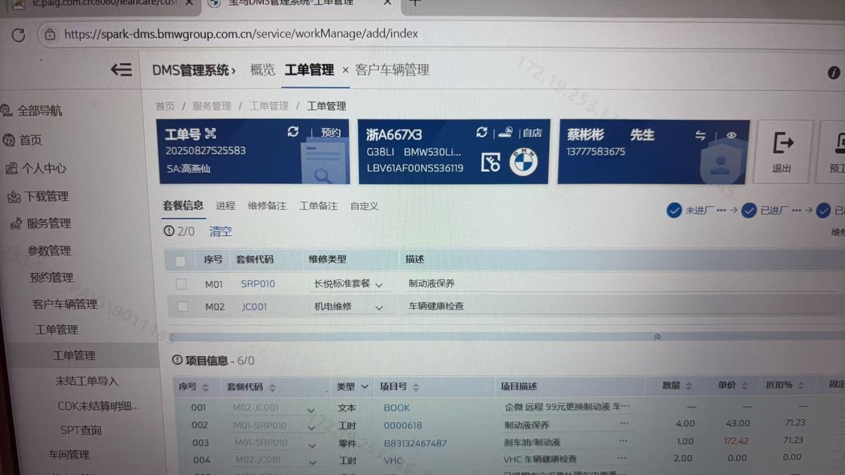
Task: Tick the select-all checkbox in package header
Action: click(x=180, y=261)
